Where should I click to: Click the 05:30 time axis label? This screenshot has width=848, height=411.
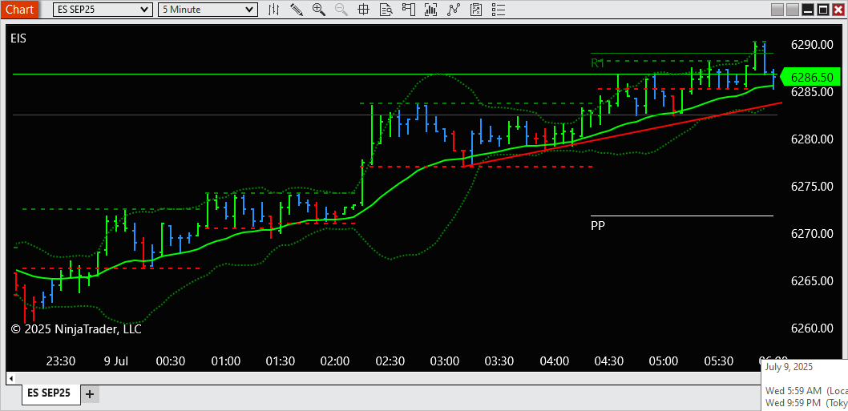[719, 361]
